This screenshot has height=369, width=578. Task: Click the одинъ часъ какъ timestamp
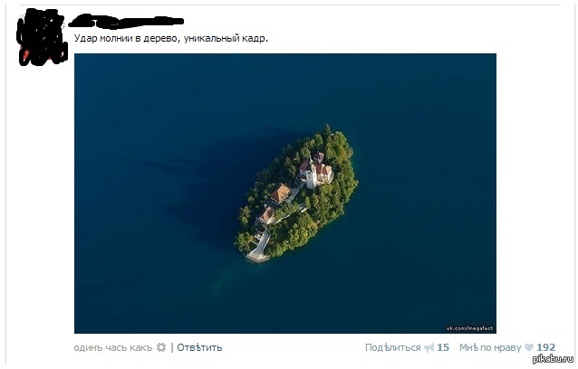(x=113, y=347)
